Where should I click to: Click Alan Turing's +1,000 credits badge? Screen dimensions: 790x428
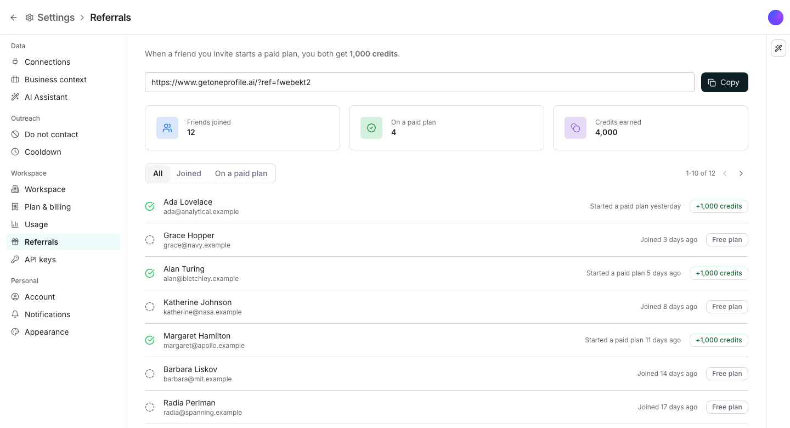tap(719, 273)
